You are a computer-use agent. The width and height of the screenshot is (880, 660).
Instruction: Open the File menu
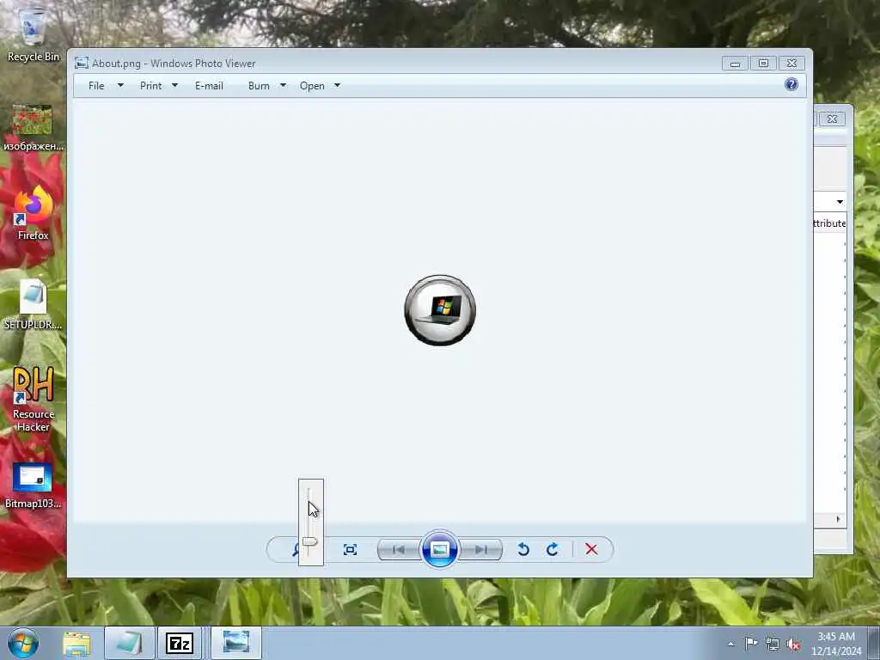pos(96,86)
